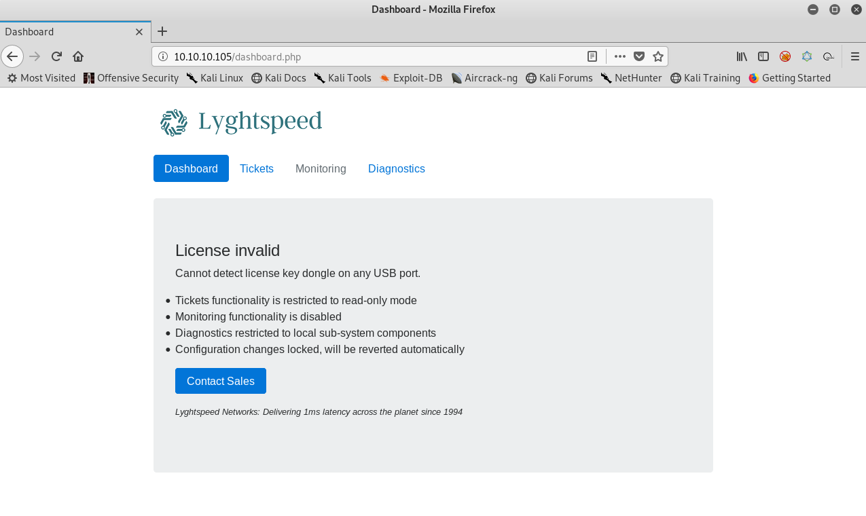Screen dimensions: 866x516
Task: Click the Contact Sales button
Action: coord(221,381)
